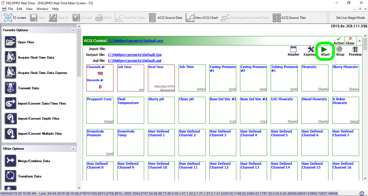Screen dimensions: 368x196
Task: Collapse the Favorite Options section
Action: pyautogui.click(x=73, y=30)
